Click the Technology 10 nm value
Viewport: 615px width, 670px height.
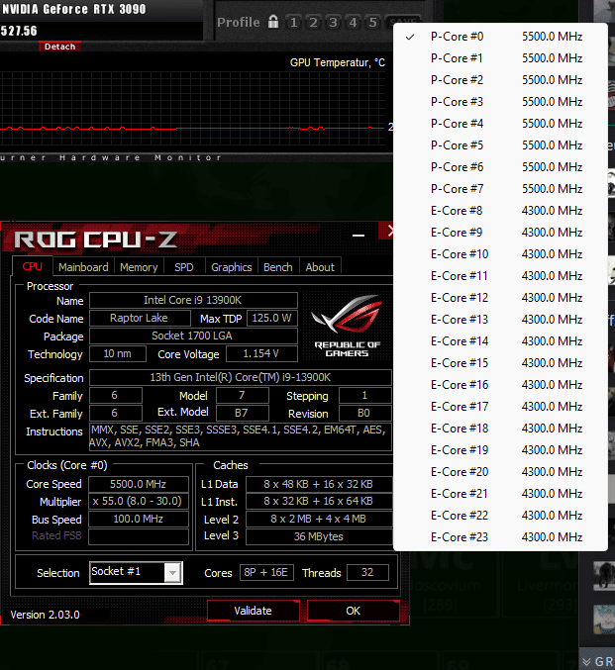pos(118,353)
